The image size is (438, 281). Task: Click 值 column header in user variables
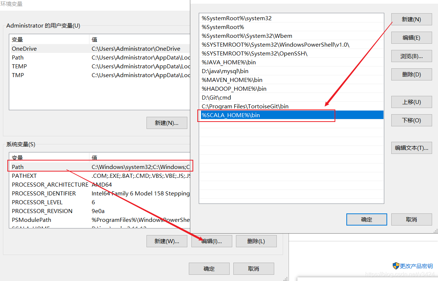(x=139, y=40)
